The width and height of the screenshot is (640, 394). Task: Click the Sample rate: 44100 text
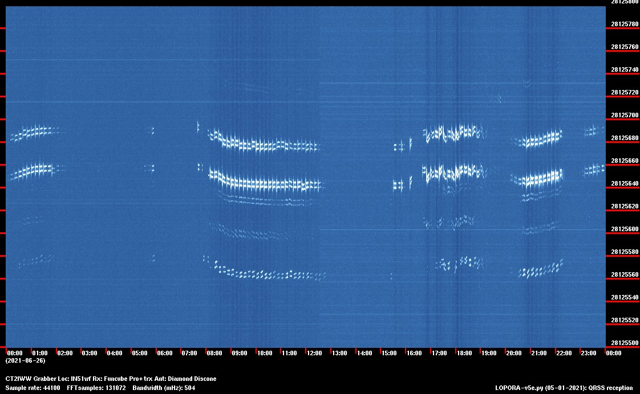tap(33, 388)
